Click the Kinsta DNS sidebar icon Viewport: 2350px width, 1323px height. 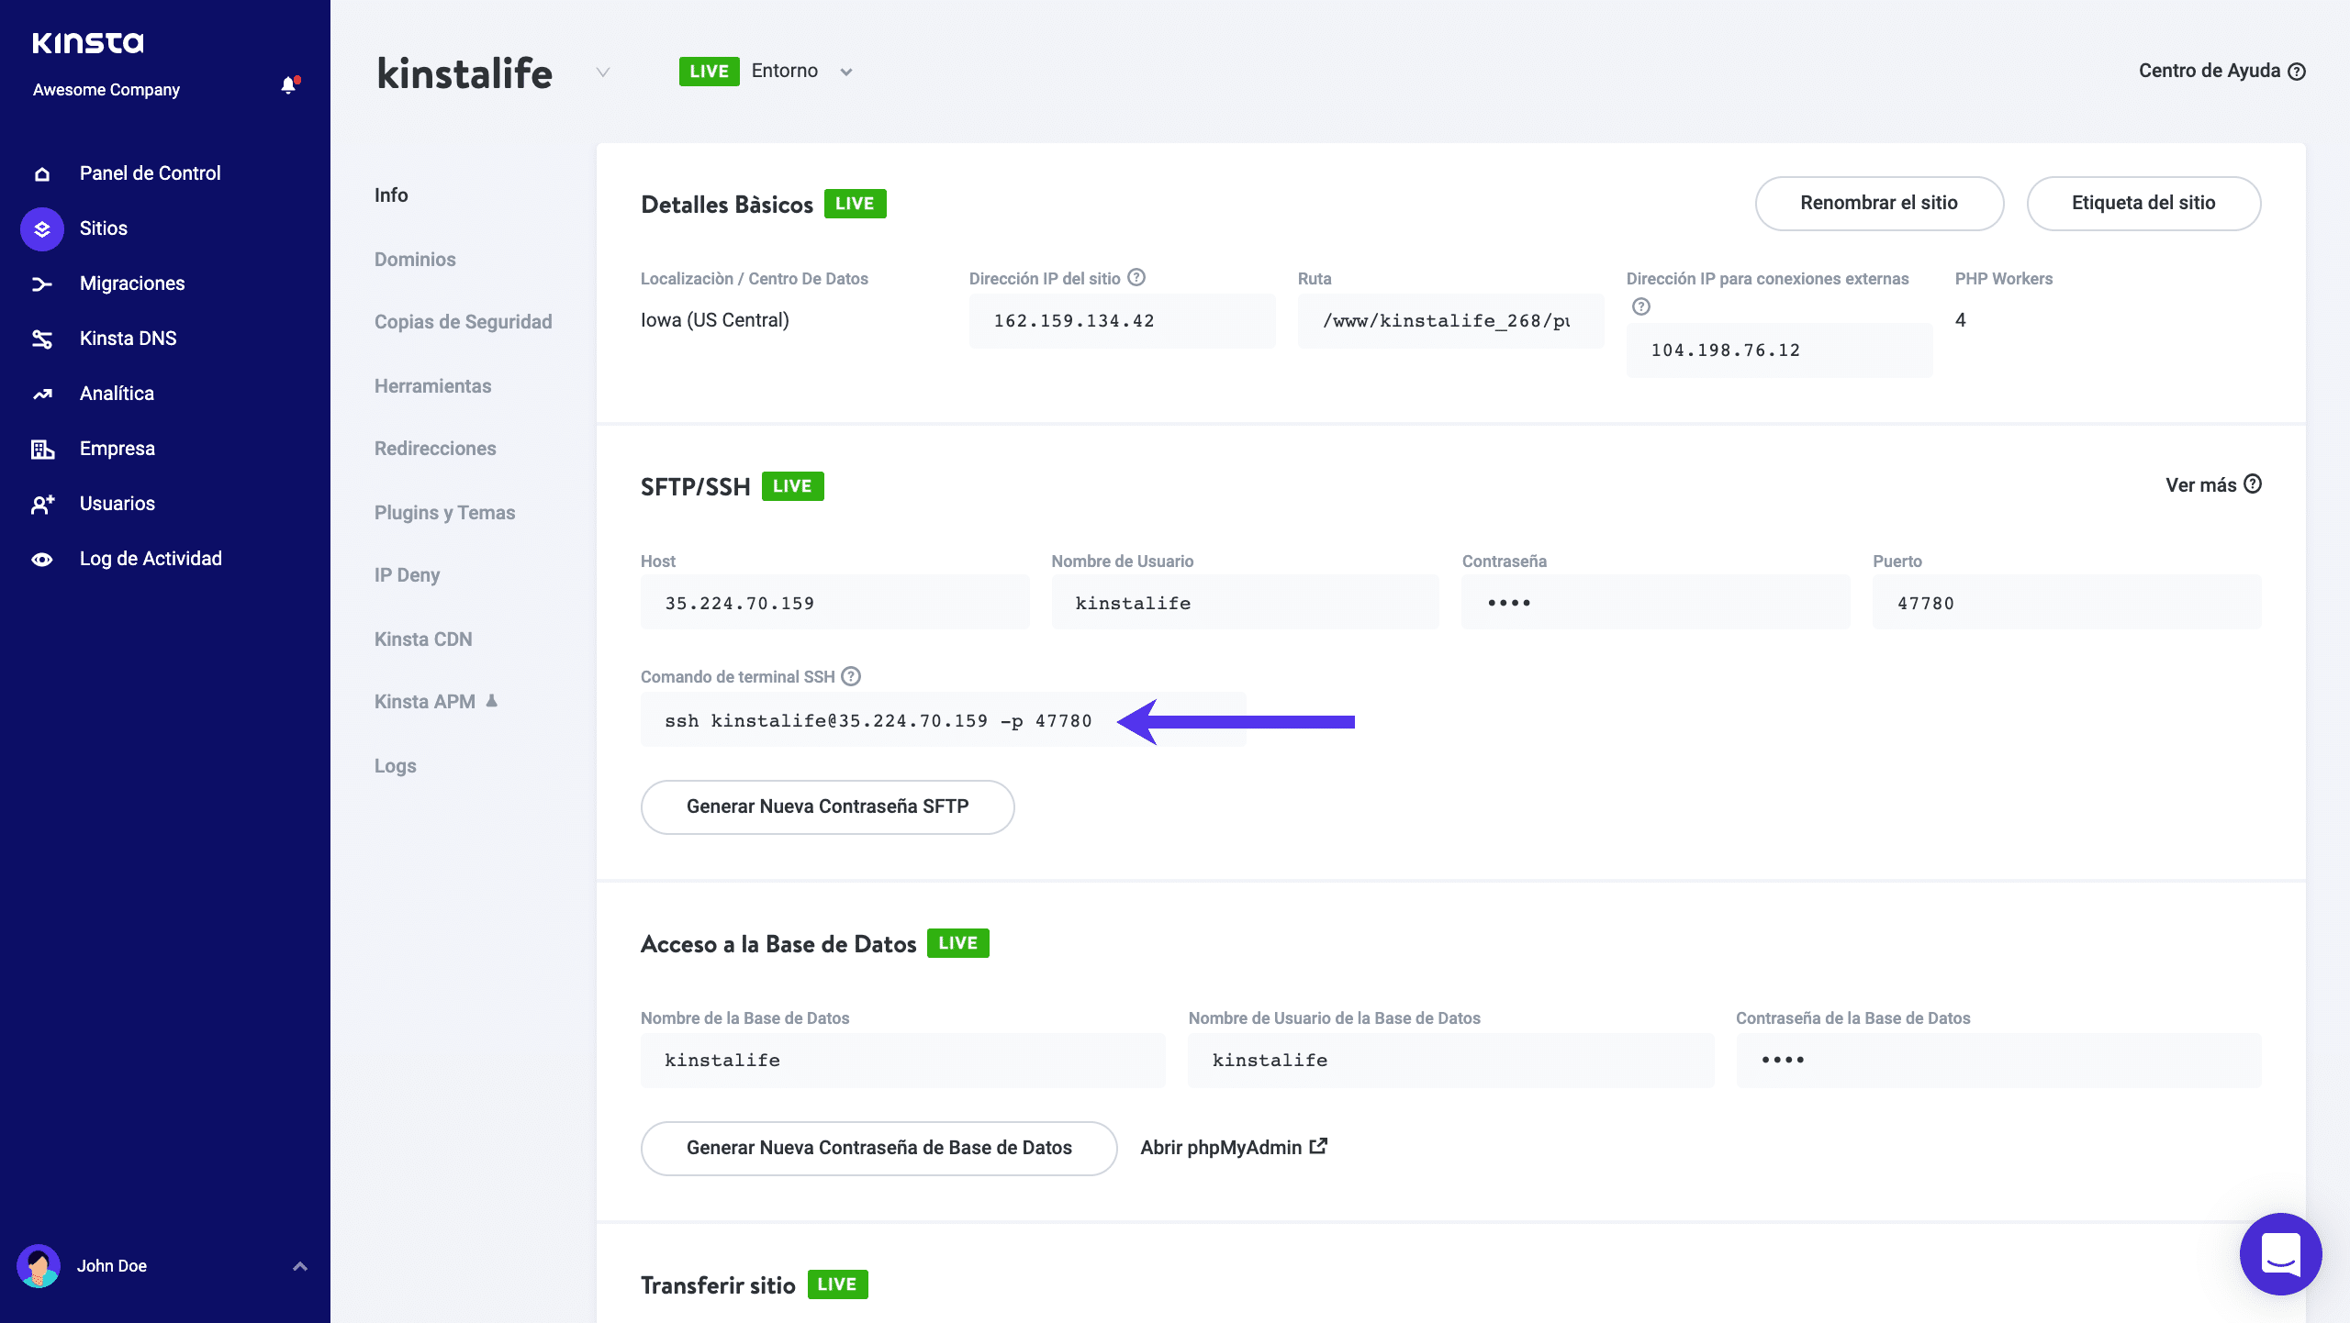click(x=41, y=338)
